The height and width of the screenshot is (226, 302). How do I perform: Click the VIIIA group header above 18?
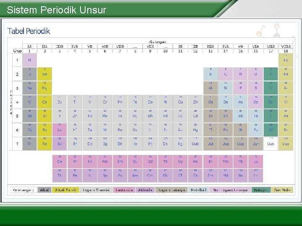point(286,46)
